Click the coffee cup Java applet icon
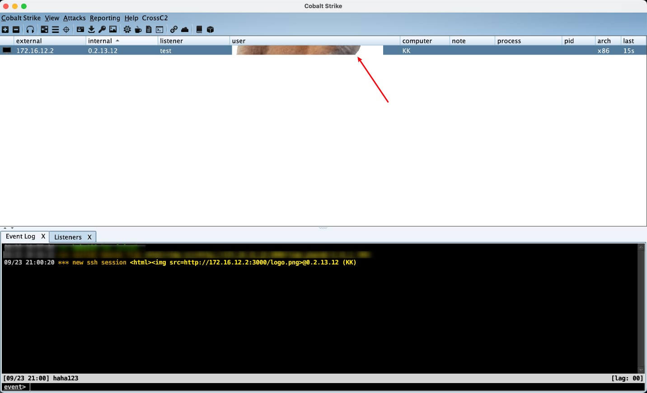 point(138,29)
